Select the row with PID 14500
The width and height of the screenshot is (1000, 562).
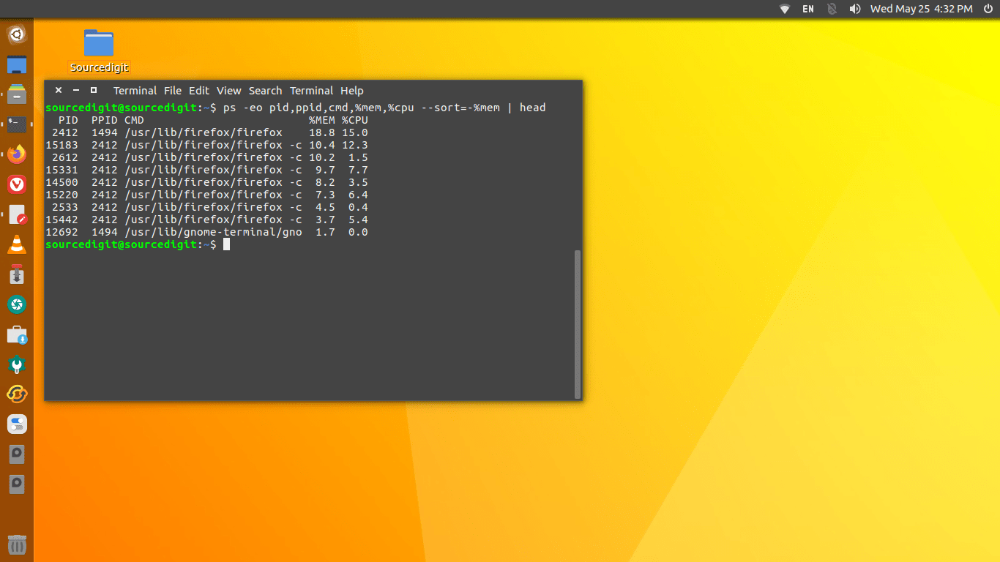coord(206,182)
